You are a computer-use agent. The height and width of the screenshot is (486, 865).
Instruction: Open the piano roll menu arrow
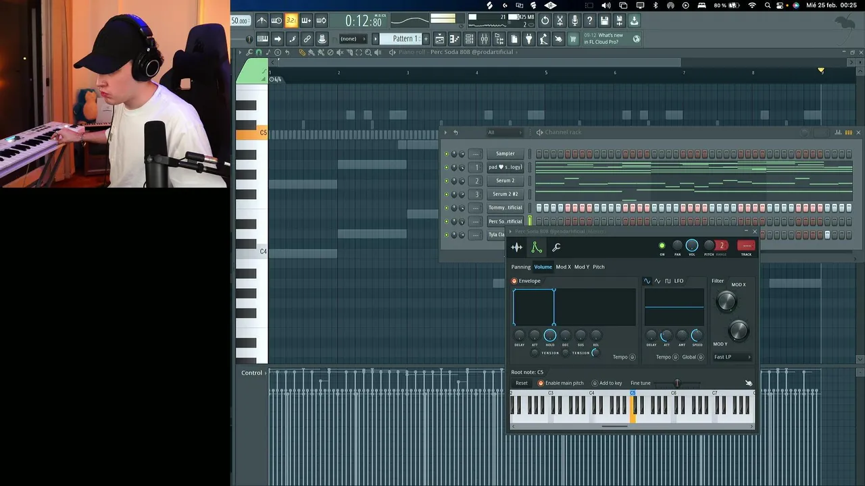coord(241,52)
